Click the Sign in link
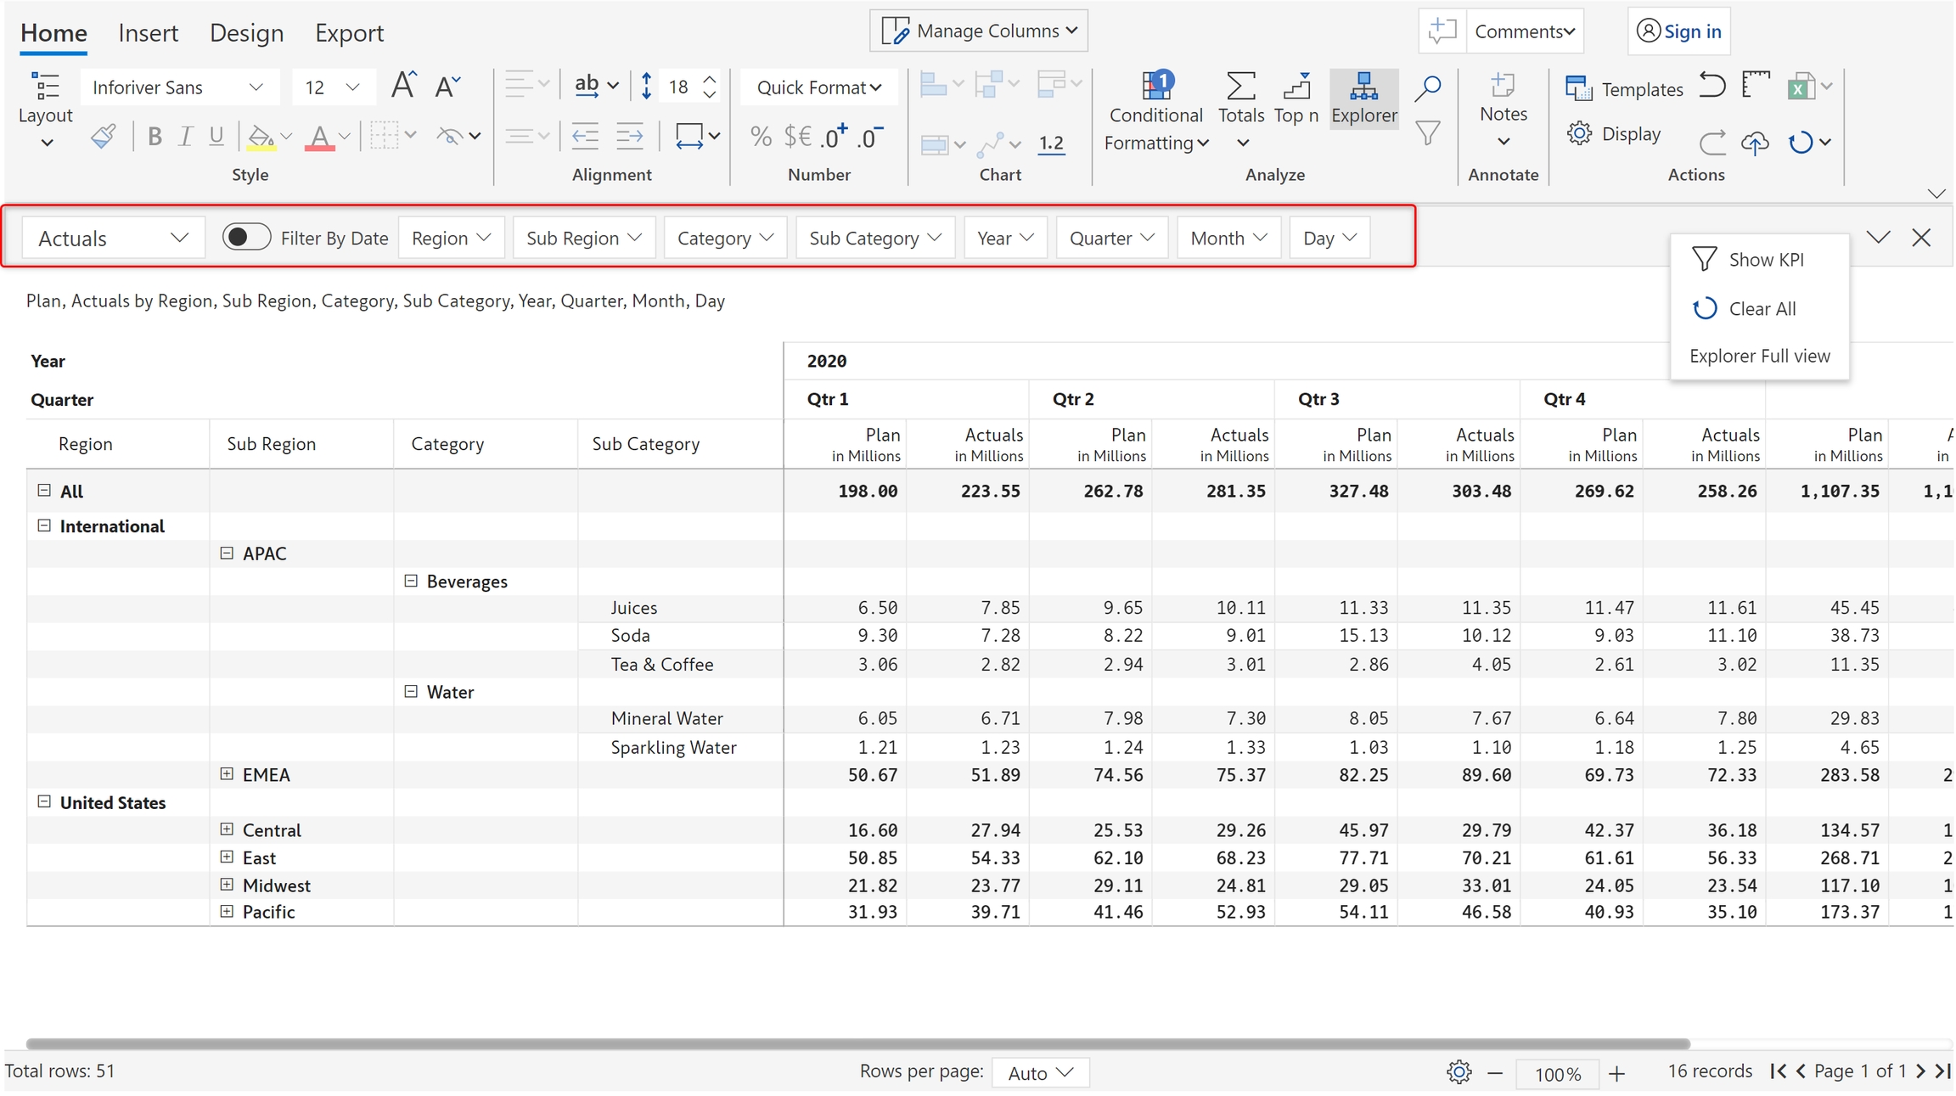Viewport: 1956px width, 1096px height. tap(1691, 31)
